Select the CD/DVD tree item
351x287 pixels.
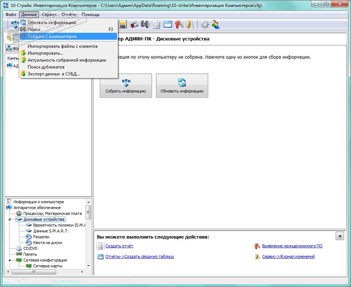click(x=30, y=248)
